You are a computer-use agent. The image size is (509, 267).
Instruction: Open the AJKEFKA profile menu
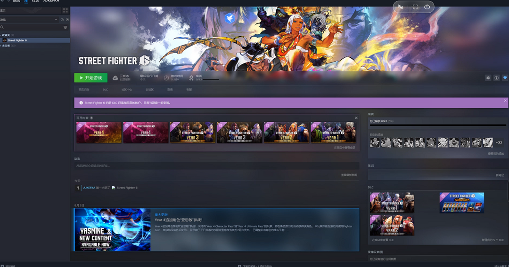(x=51, y=1)
